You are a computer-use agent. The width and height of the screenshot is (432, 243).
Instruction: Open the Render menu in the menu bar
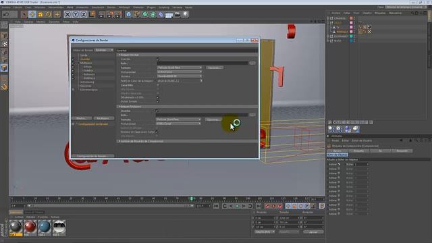pyautogui.click(x=111, y=7)
